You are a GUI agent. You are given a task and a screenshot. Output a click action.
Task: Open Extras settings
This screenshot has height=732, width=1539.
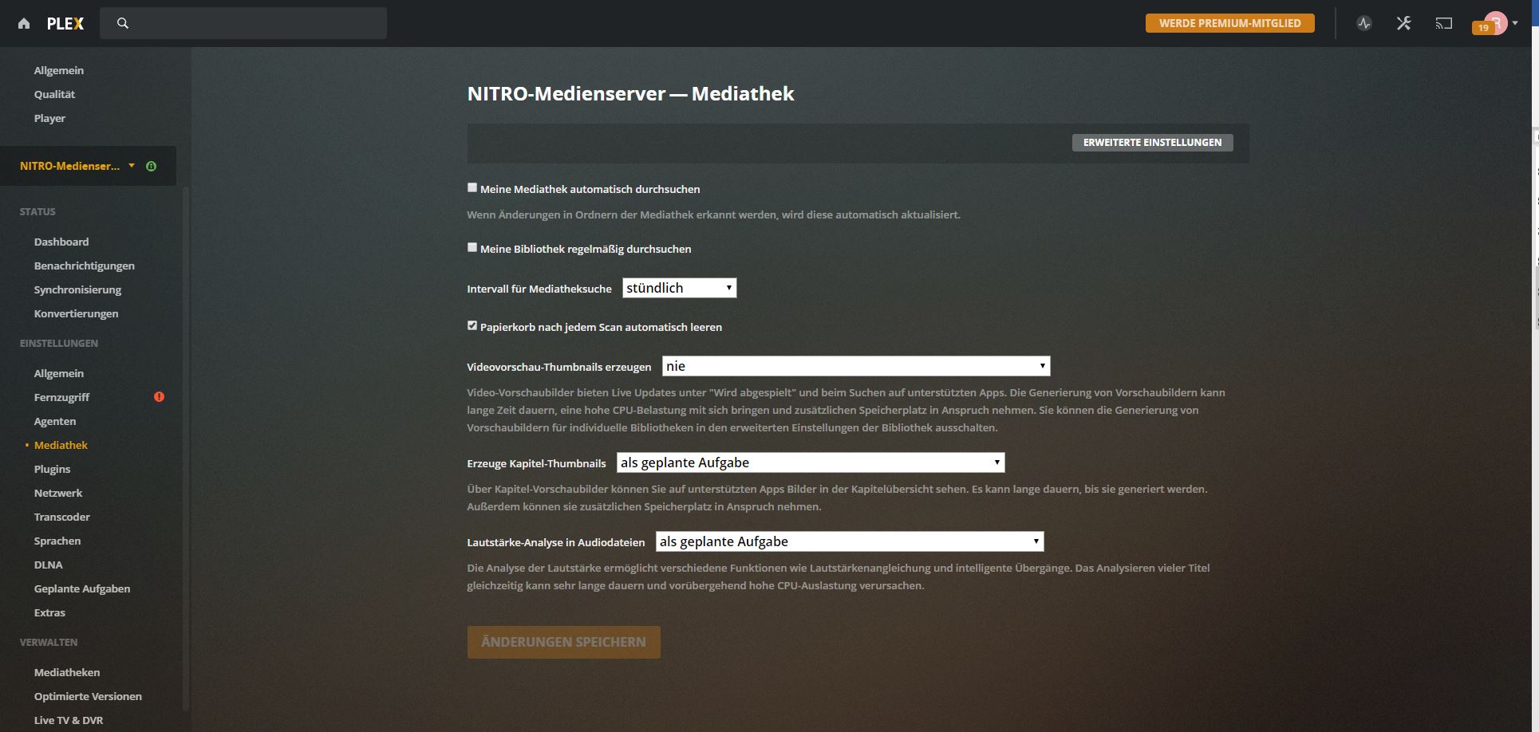49,612
